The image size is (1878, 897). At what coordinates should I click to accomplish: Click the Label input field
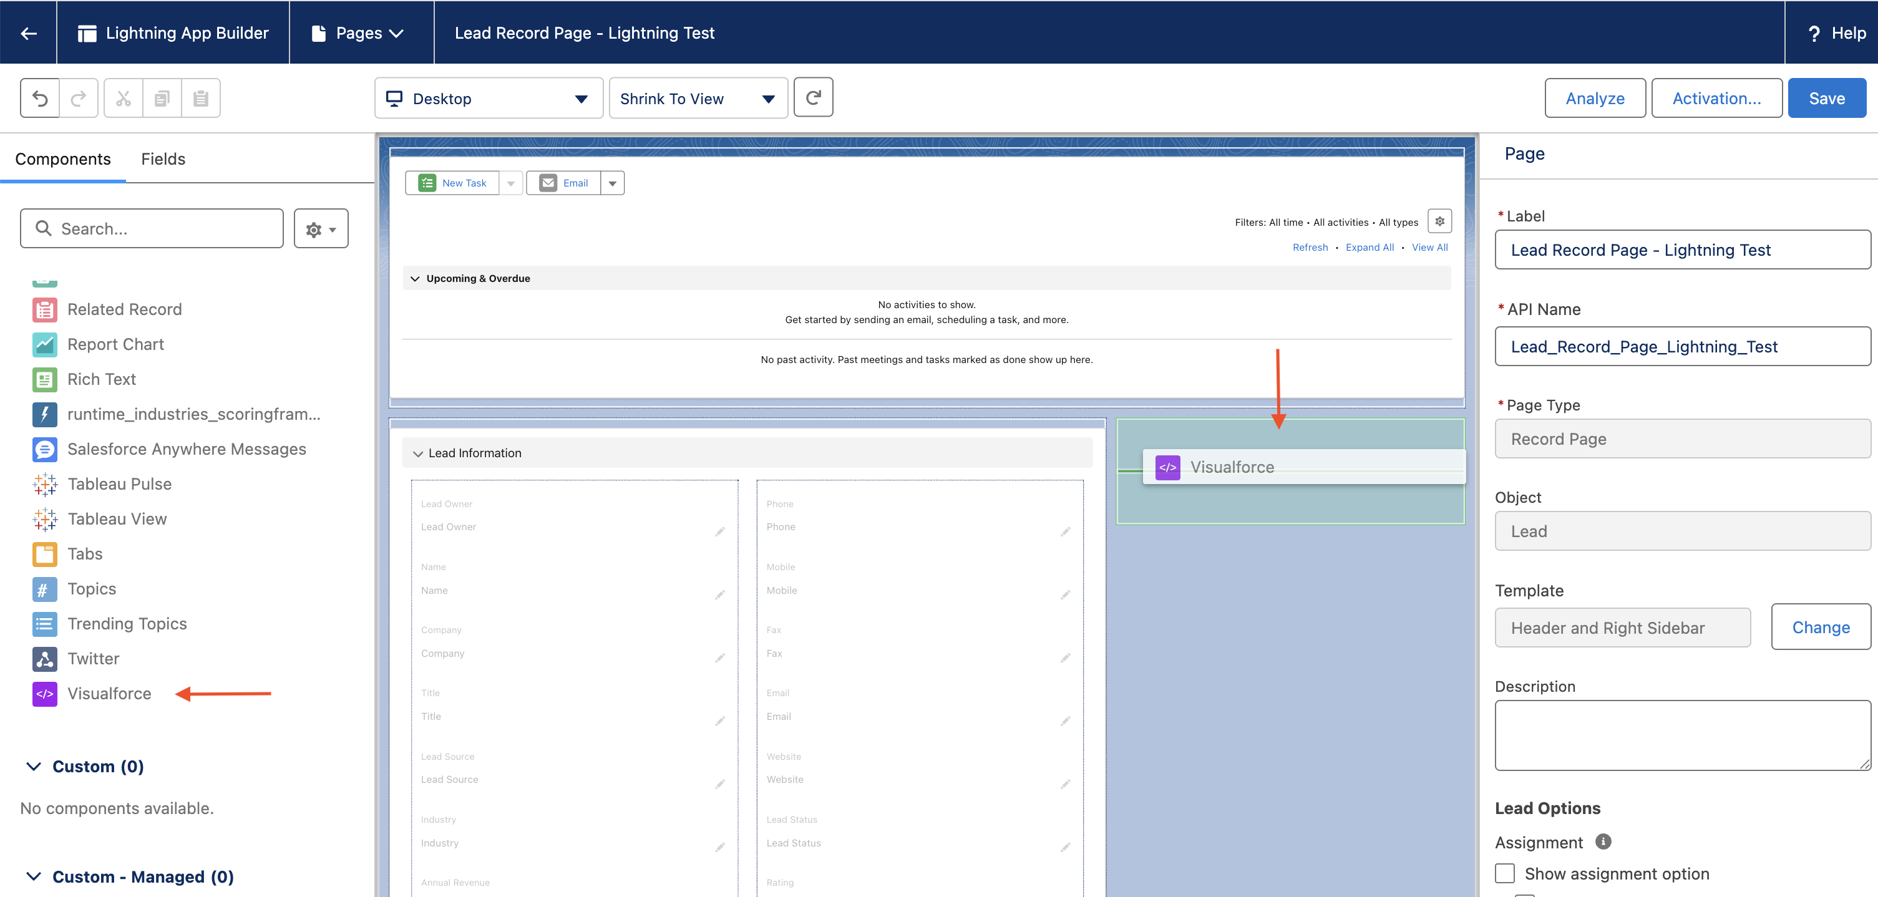pyautogui.click(x=1683, y=250)
